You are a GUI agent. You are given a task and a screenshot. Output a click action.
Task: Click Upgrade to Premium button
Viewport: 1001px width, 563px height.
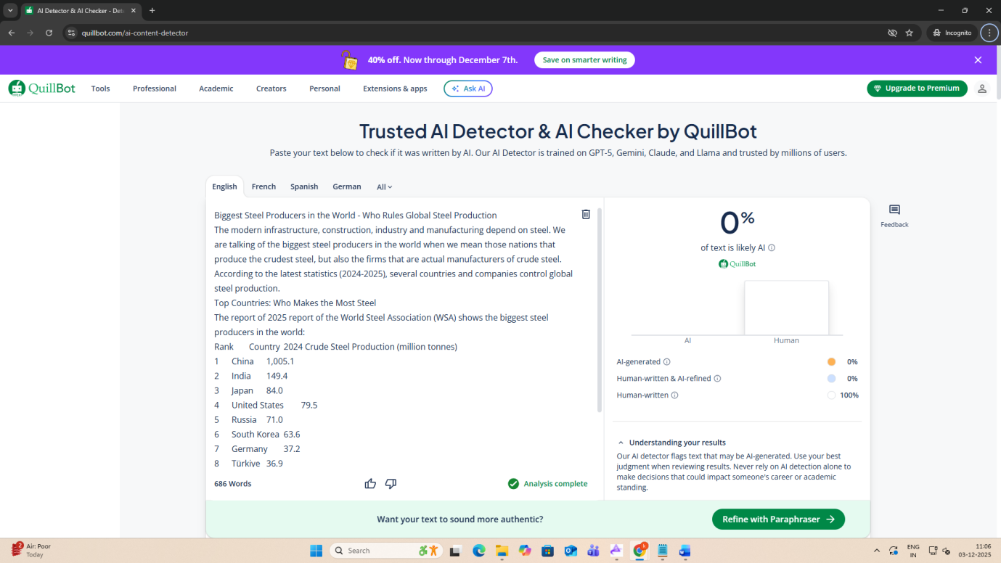(x=916, y=89)
